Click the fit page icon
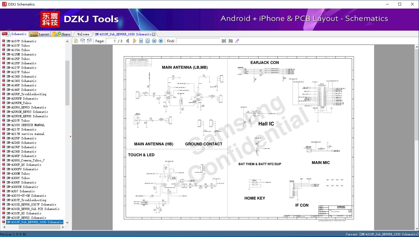Screen dimensions: 419x237 click(148, 41)
